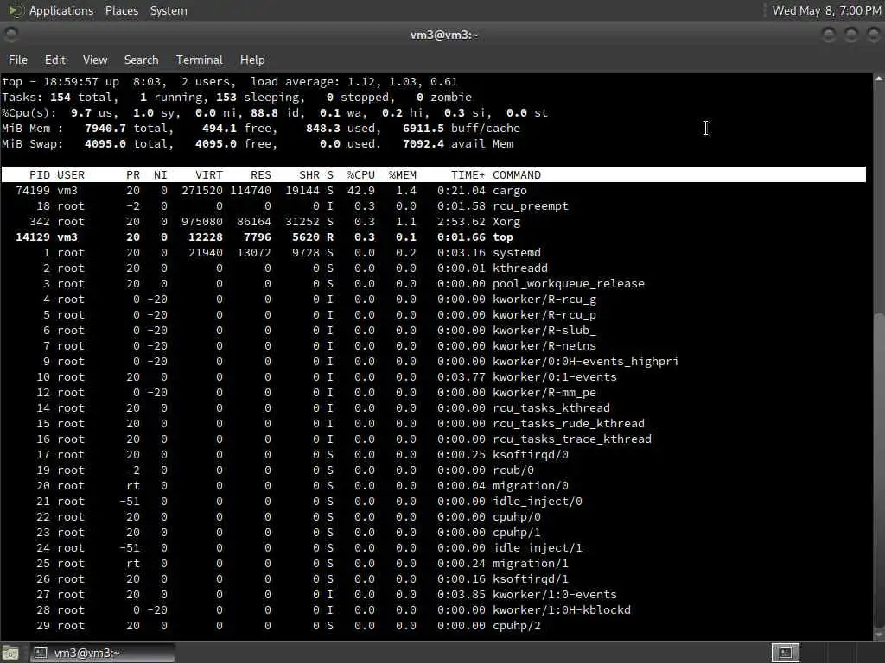885x663 pixels.
Task: Open the Help menu
Action: [x=251, y=60]
